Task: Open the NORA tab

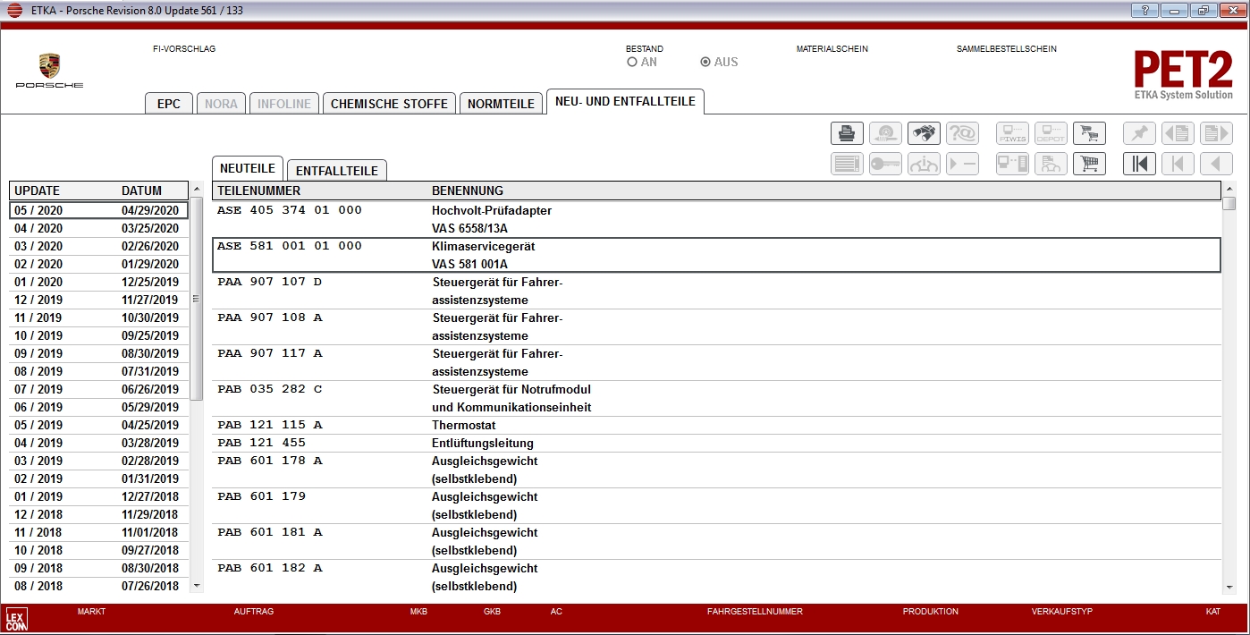Action: (221, 104)
